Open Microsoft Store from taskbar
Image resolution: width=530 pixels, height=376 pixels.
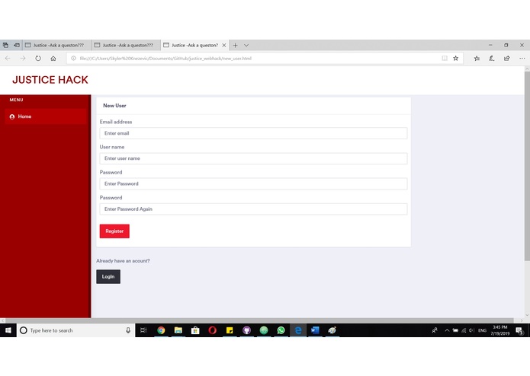(x=195, y=330)
